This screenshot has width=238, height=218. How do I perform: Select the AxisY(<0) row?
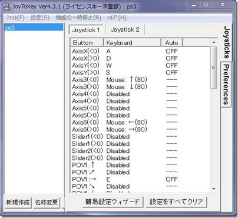pos(141,65)
